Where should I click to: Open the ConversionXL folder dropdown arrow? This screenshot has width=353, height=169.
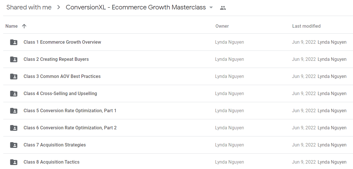click(x=211, y=8)
